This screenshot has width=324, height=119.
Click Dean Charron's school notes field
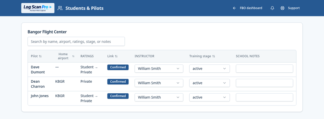pyautogui.click(x=265, y=83)
